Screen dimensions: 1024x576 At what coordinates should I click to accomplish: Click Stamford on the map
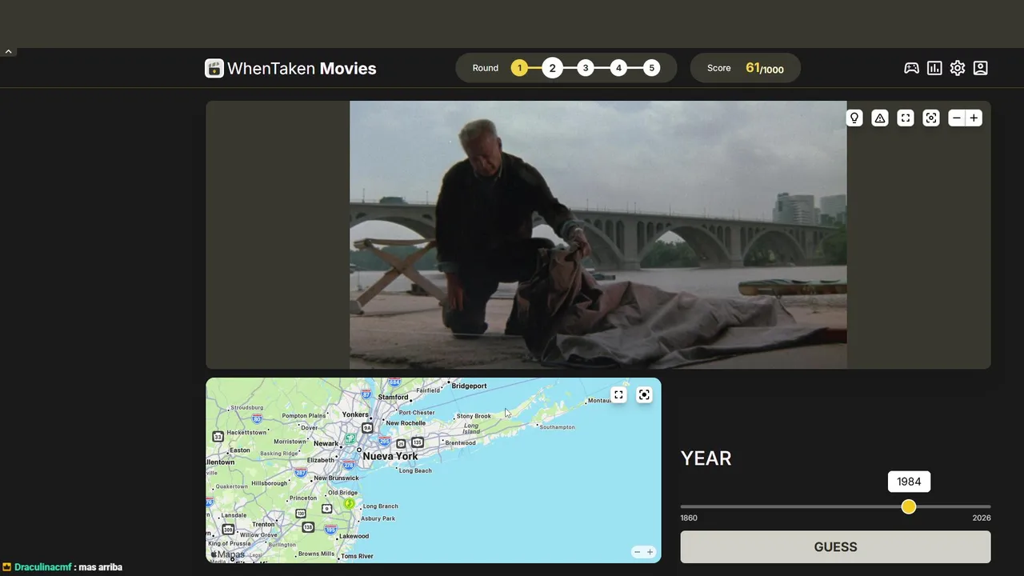pyautogui.click(x=394, y=397)
